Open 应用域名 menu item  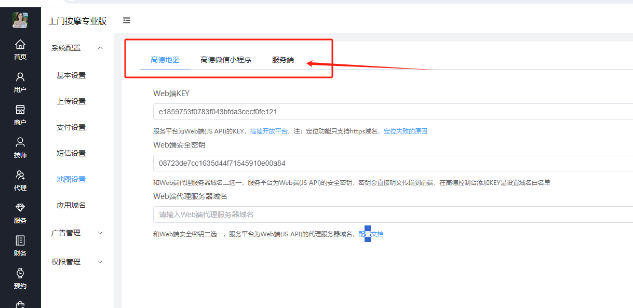[71, 205]
